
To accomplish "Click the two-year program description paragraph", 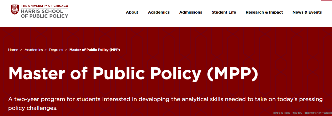I will pyautogui.click(x=165, y=104).
